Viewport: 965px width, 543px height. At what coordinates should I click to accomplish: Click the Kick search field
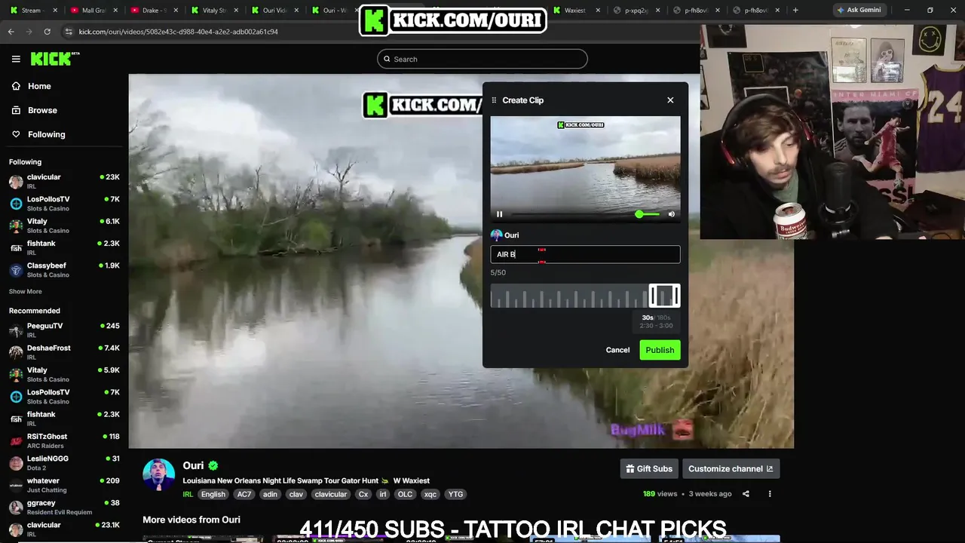[482, 59]
